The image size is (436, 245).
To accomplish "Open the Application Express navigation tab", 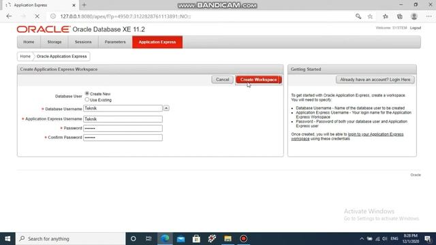I will click(157, 42).
